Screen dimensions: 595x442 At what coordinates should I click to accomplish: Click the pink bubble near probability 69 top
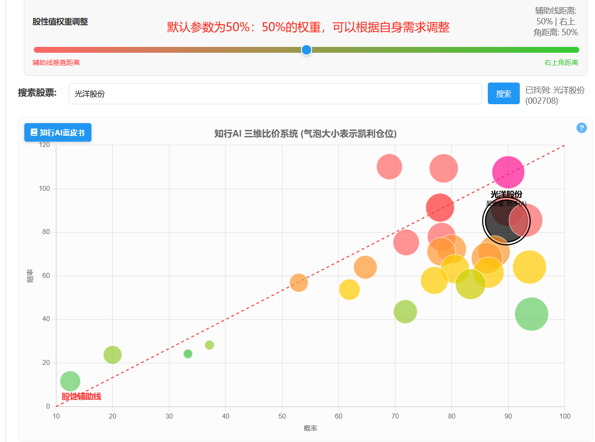389,167
